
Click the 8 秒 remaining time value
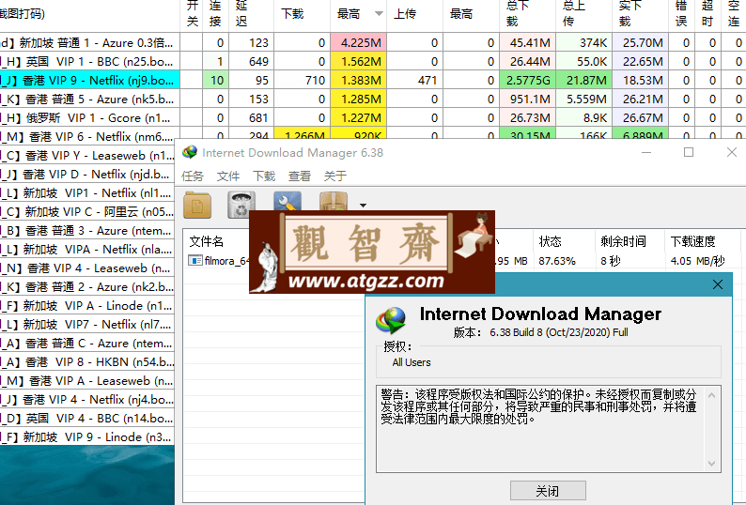point(611,261)
